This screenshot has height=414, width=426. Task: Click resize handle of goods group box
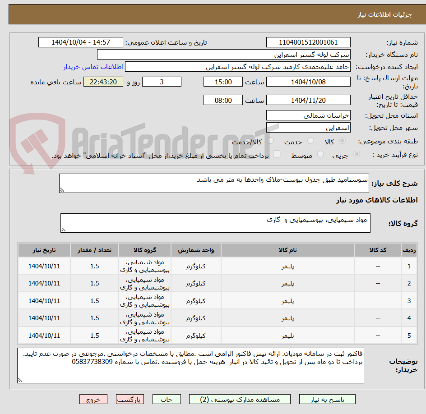click(x=63, y=230)
